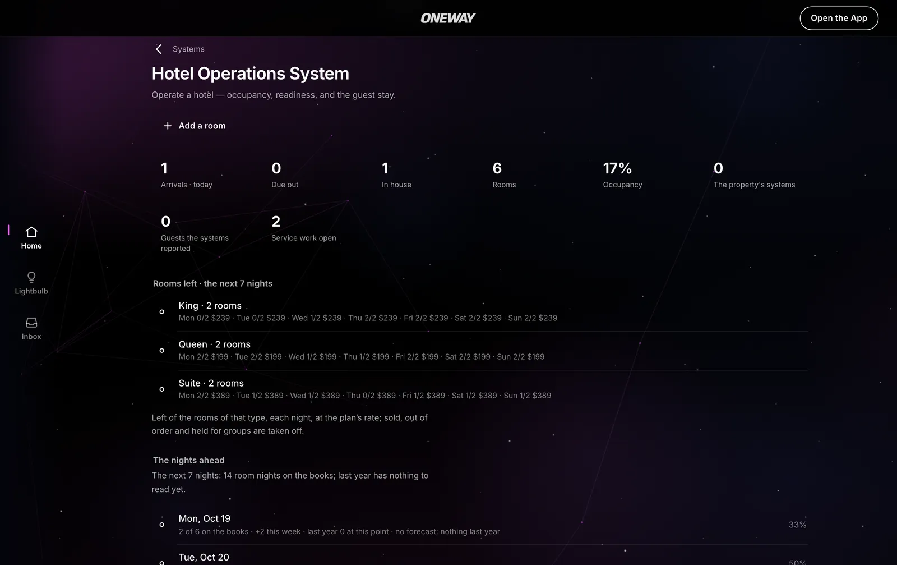Click the back chevron beside Systems
Screen dimensions: 897x565
coord(159,49)
